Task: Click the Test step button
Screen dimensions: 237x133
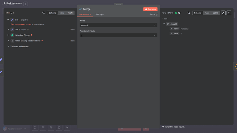Action: click(150, 9)
